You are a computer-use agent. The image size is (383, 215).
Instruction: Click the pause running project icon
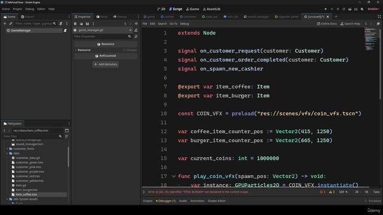[332, 9]
